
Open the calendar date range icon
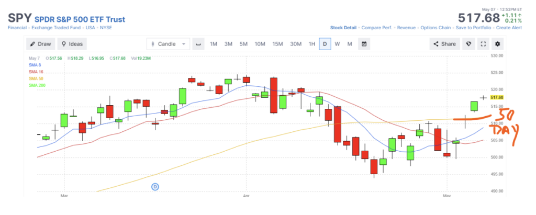pyautogui.click(x=364, y=44)
